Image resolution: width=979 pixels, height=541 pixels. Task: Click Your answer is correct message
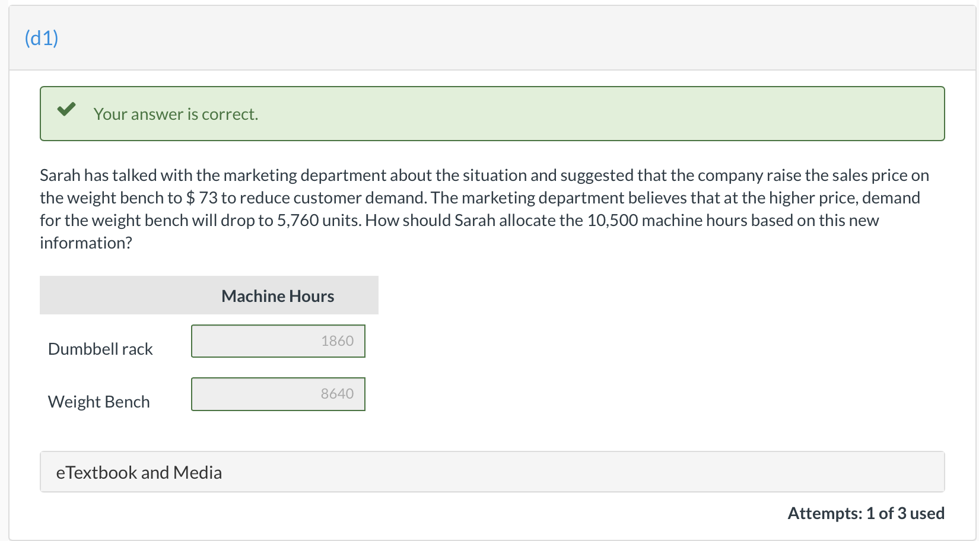[176, 114]
